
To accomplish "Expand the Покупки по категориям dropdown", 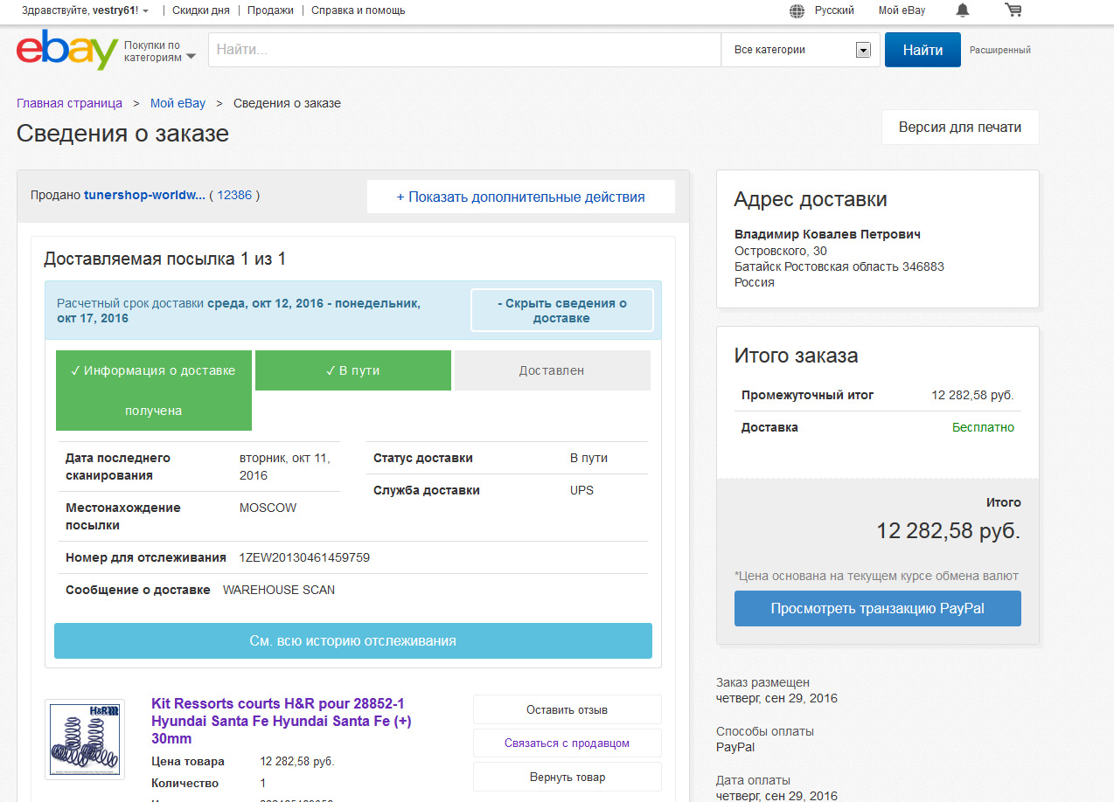I will click(x=159, y=51).
